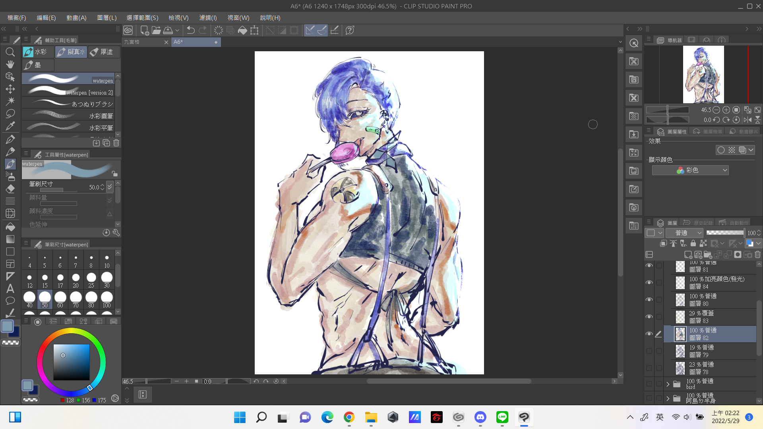Screen dimensions: 763x429
Task: Select the 墨 sub tool group
Action: 38,65
